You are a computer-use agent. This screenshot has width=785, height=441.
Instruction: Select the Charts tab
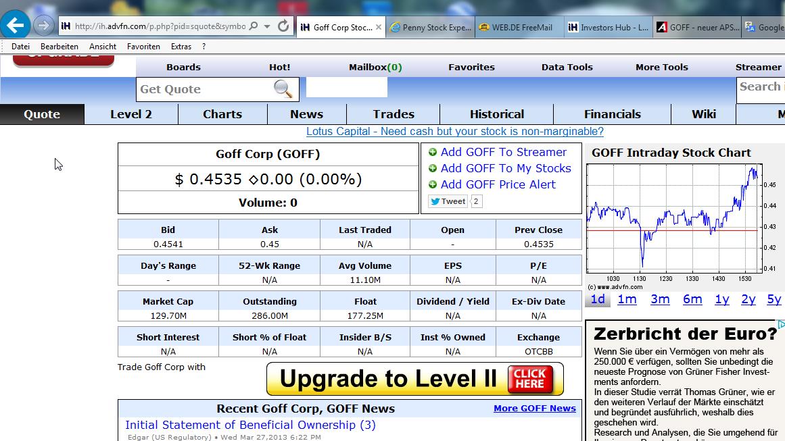pyautogui.click(x=222, y=114)
